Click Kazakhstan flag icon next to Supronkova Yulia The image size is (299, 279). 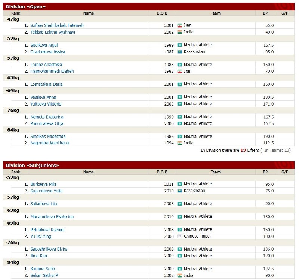(x=180, y=191)
